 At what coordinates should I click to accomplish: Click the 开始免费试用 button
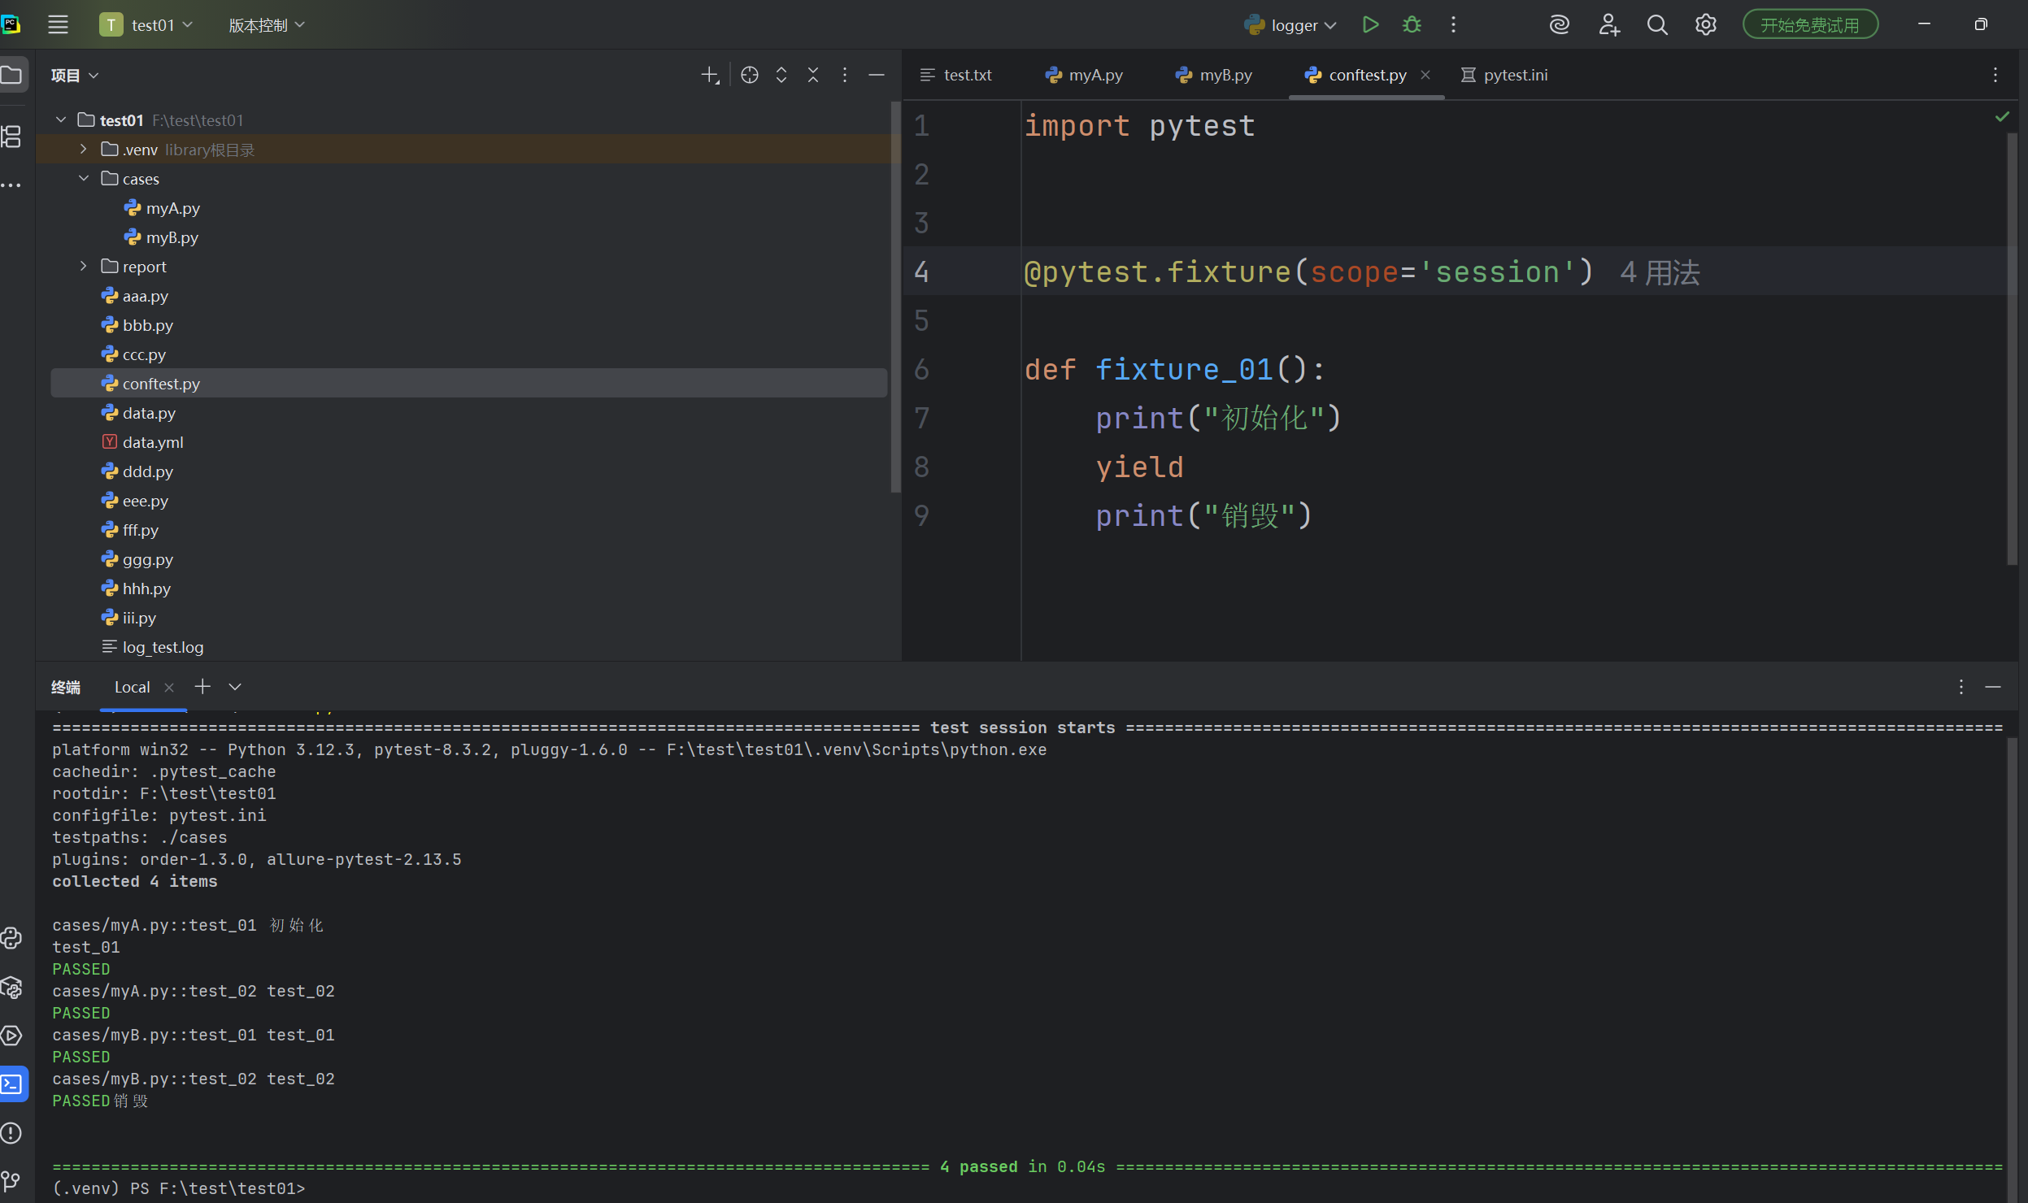pyautogui.click(x=1809, y=24)
